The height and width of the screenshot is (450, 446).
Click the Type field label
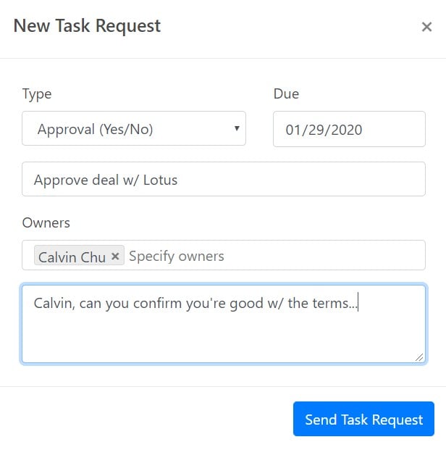(37, 93)
